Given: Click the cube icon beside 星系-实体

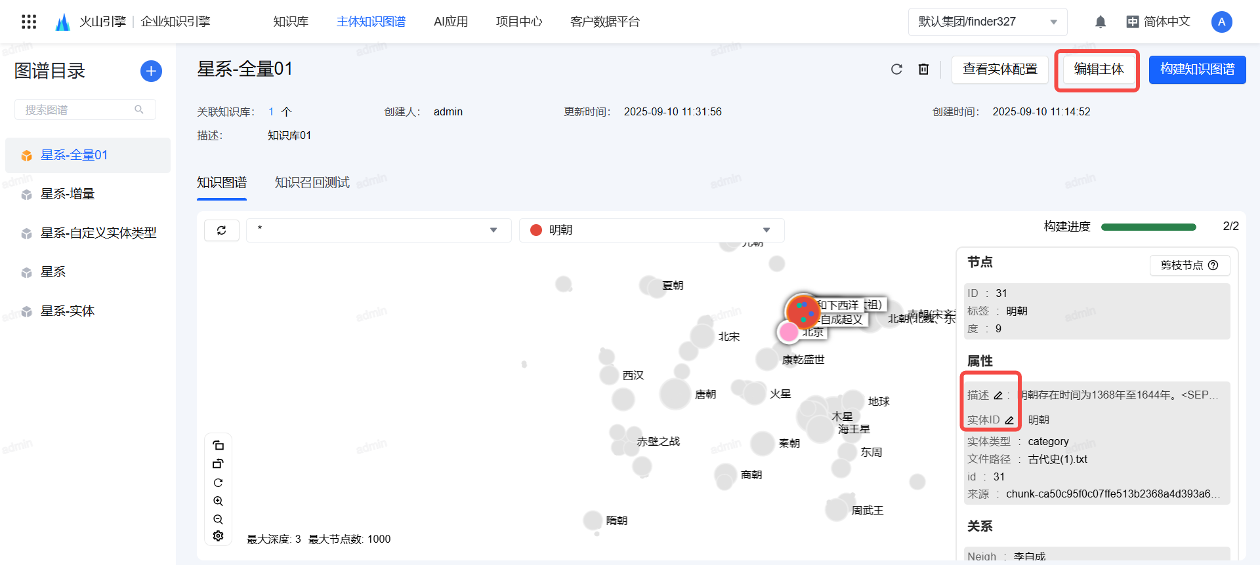Looking at the screenshot, I should point(26,311).
